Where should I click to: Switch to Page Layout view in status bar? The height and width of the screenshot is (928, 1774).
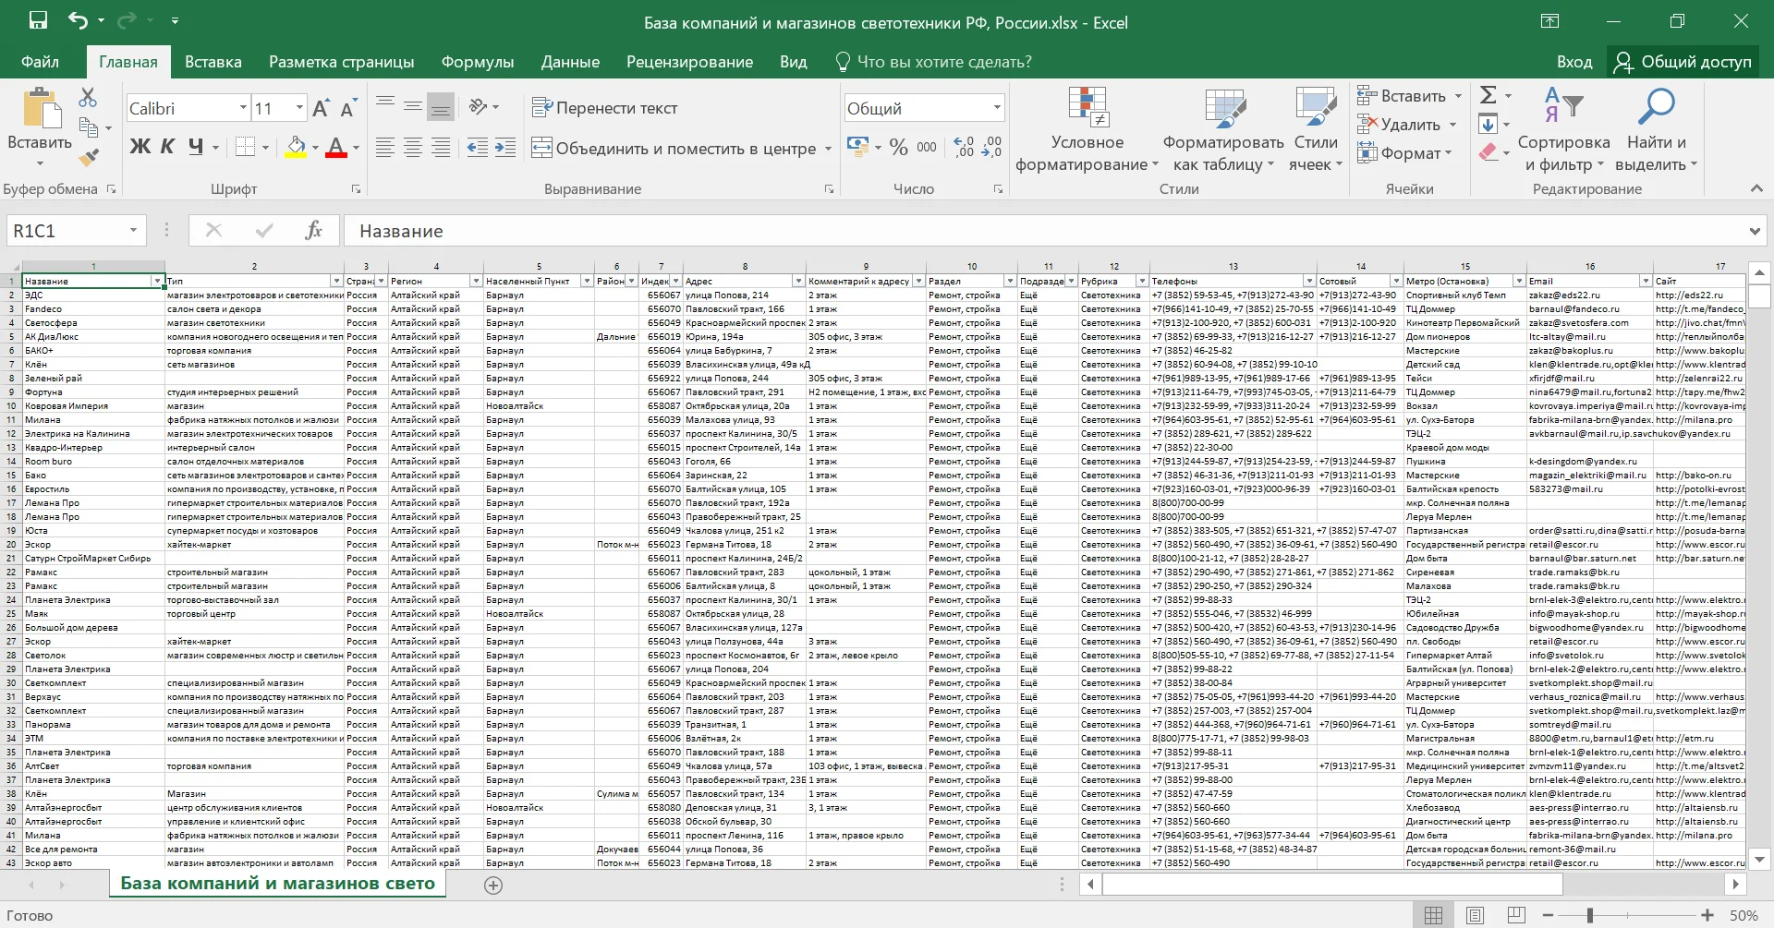coord(1475,915)
